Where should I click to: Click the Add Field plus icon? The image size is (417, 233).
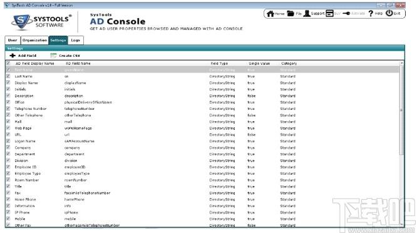[x=13, y=56]
